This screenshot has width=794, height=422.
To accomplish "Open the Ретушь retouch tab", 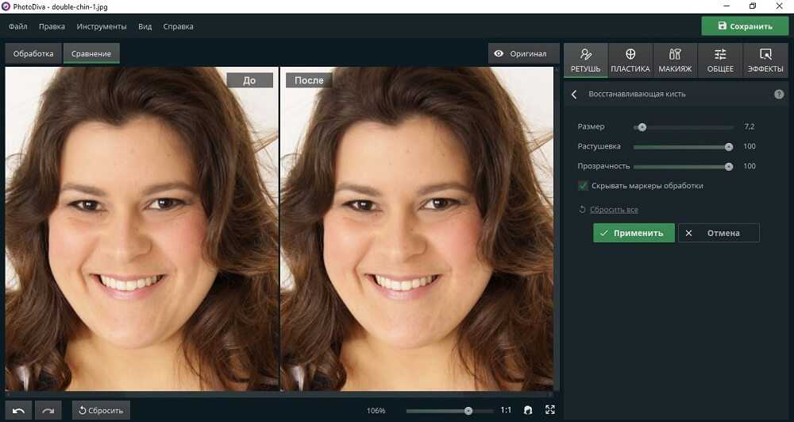I will [586, 60].
